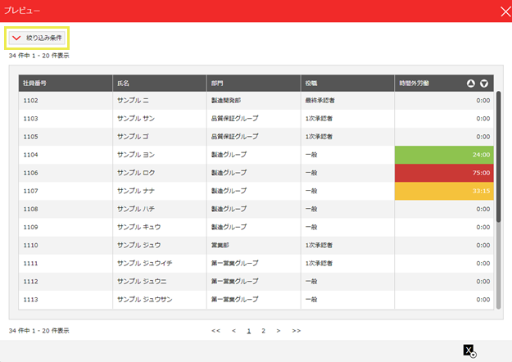Click 品質保証グループ in row 1103

(235, 119)
